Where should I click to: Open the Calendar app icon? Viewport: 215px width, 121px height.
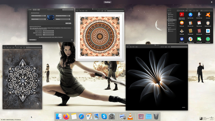click(199, 23)
